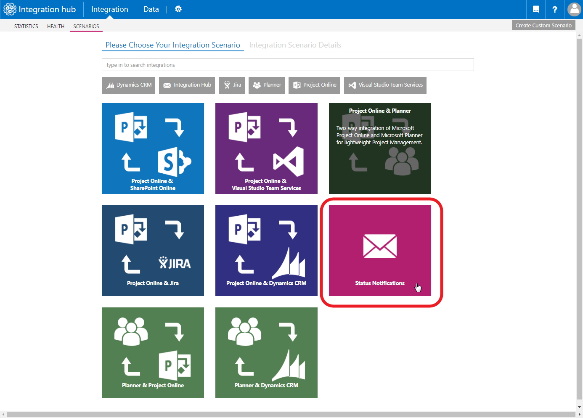Click people icon on Planner & Dynamics CRM tile
583x418 pixels.
245,331
